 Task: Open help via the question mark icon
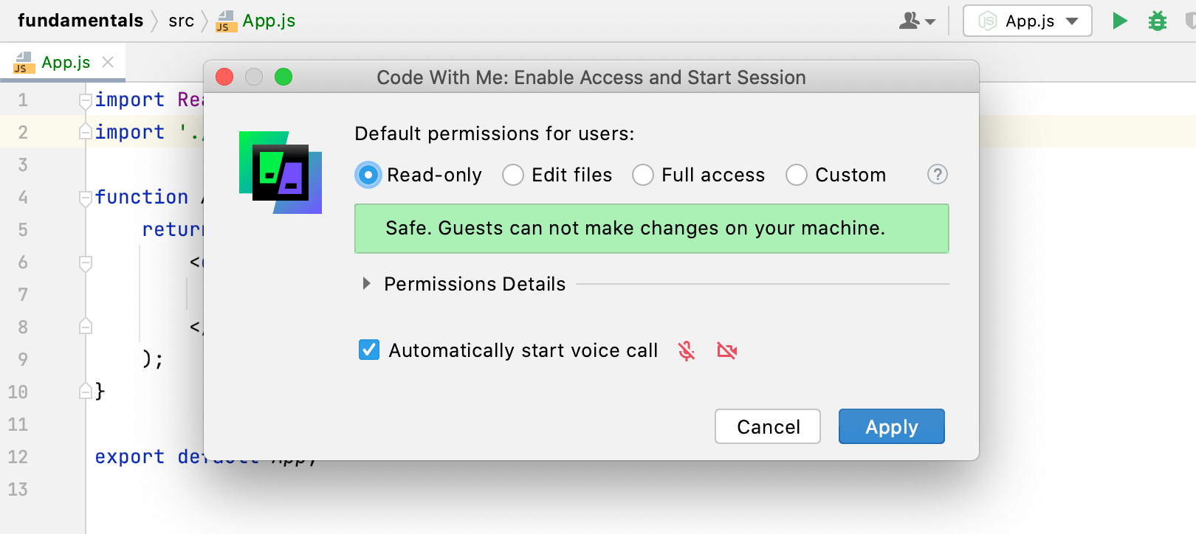(937, 175)
